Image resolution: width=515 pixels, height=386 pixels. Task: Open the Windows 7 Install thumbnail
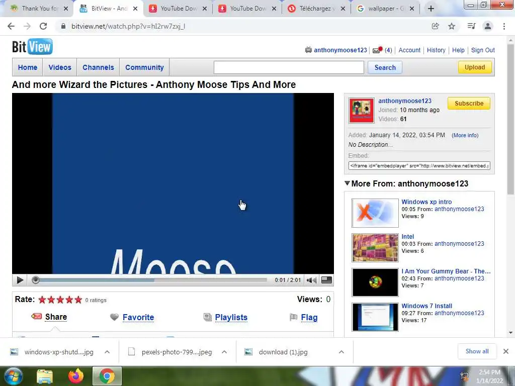click(x=375, y=317)
